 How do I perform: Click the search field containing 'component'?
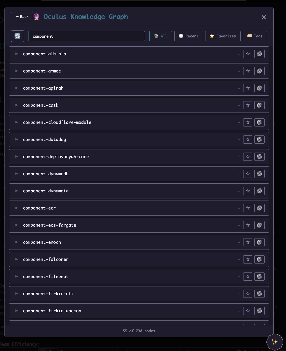pyautogui.click(x=86, y=36)
